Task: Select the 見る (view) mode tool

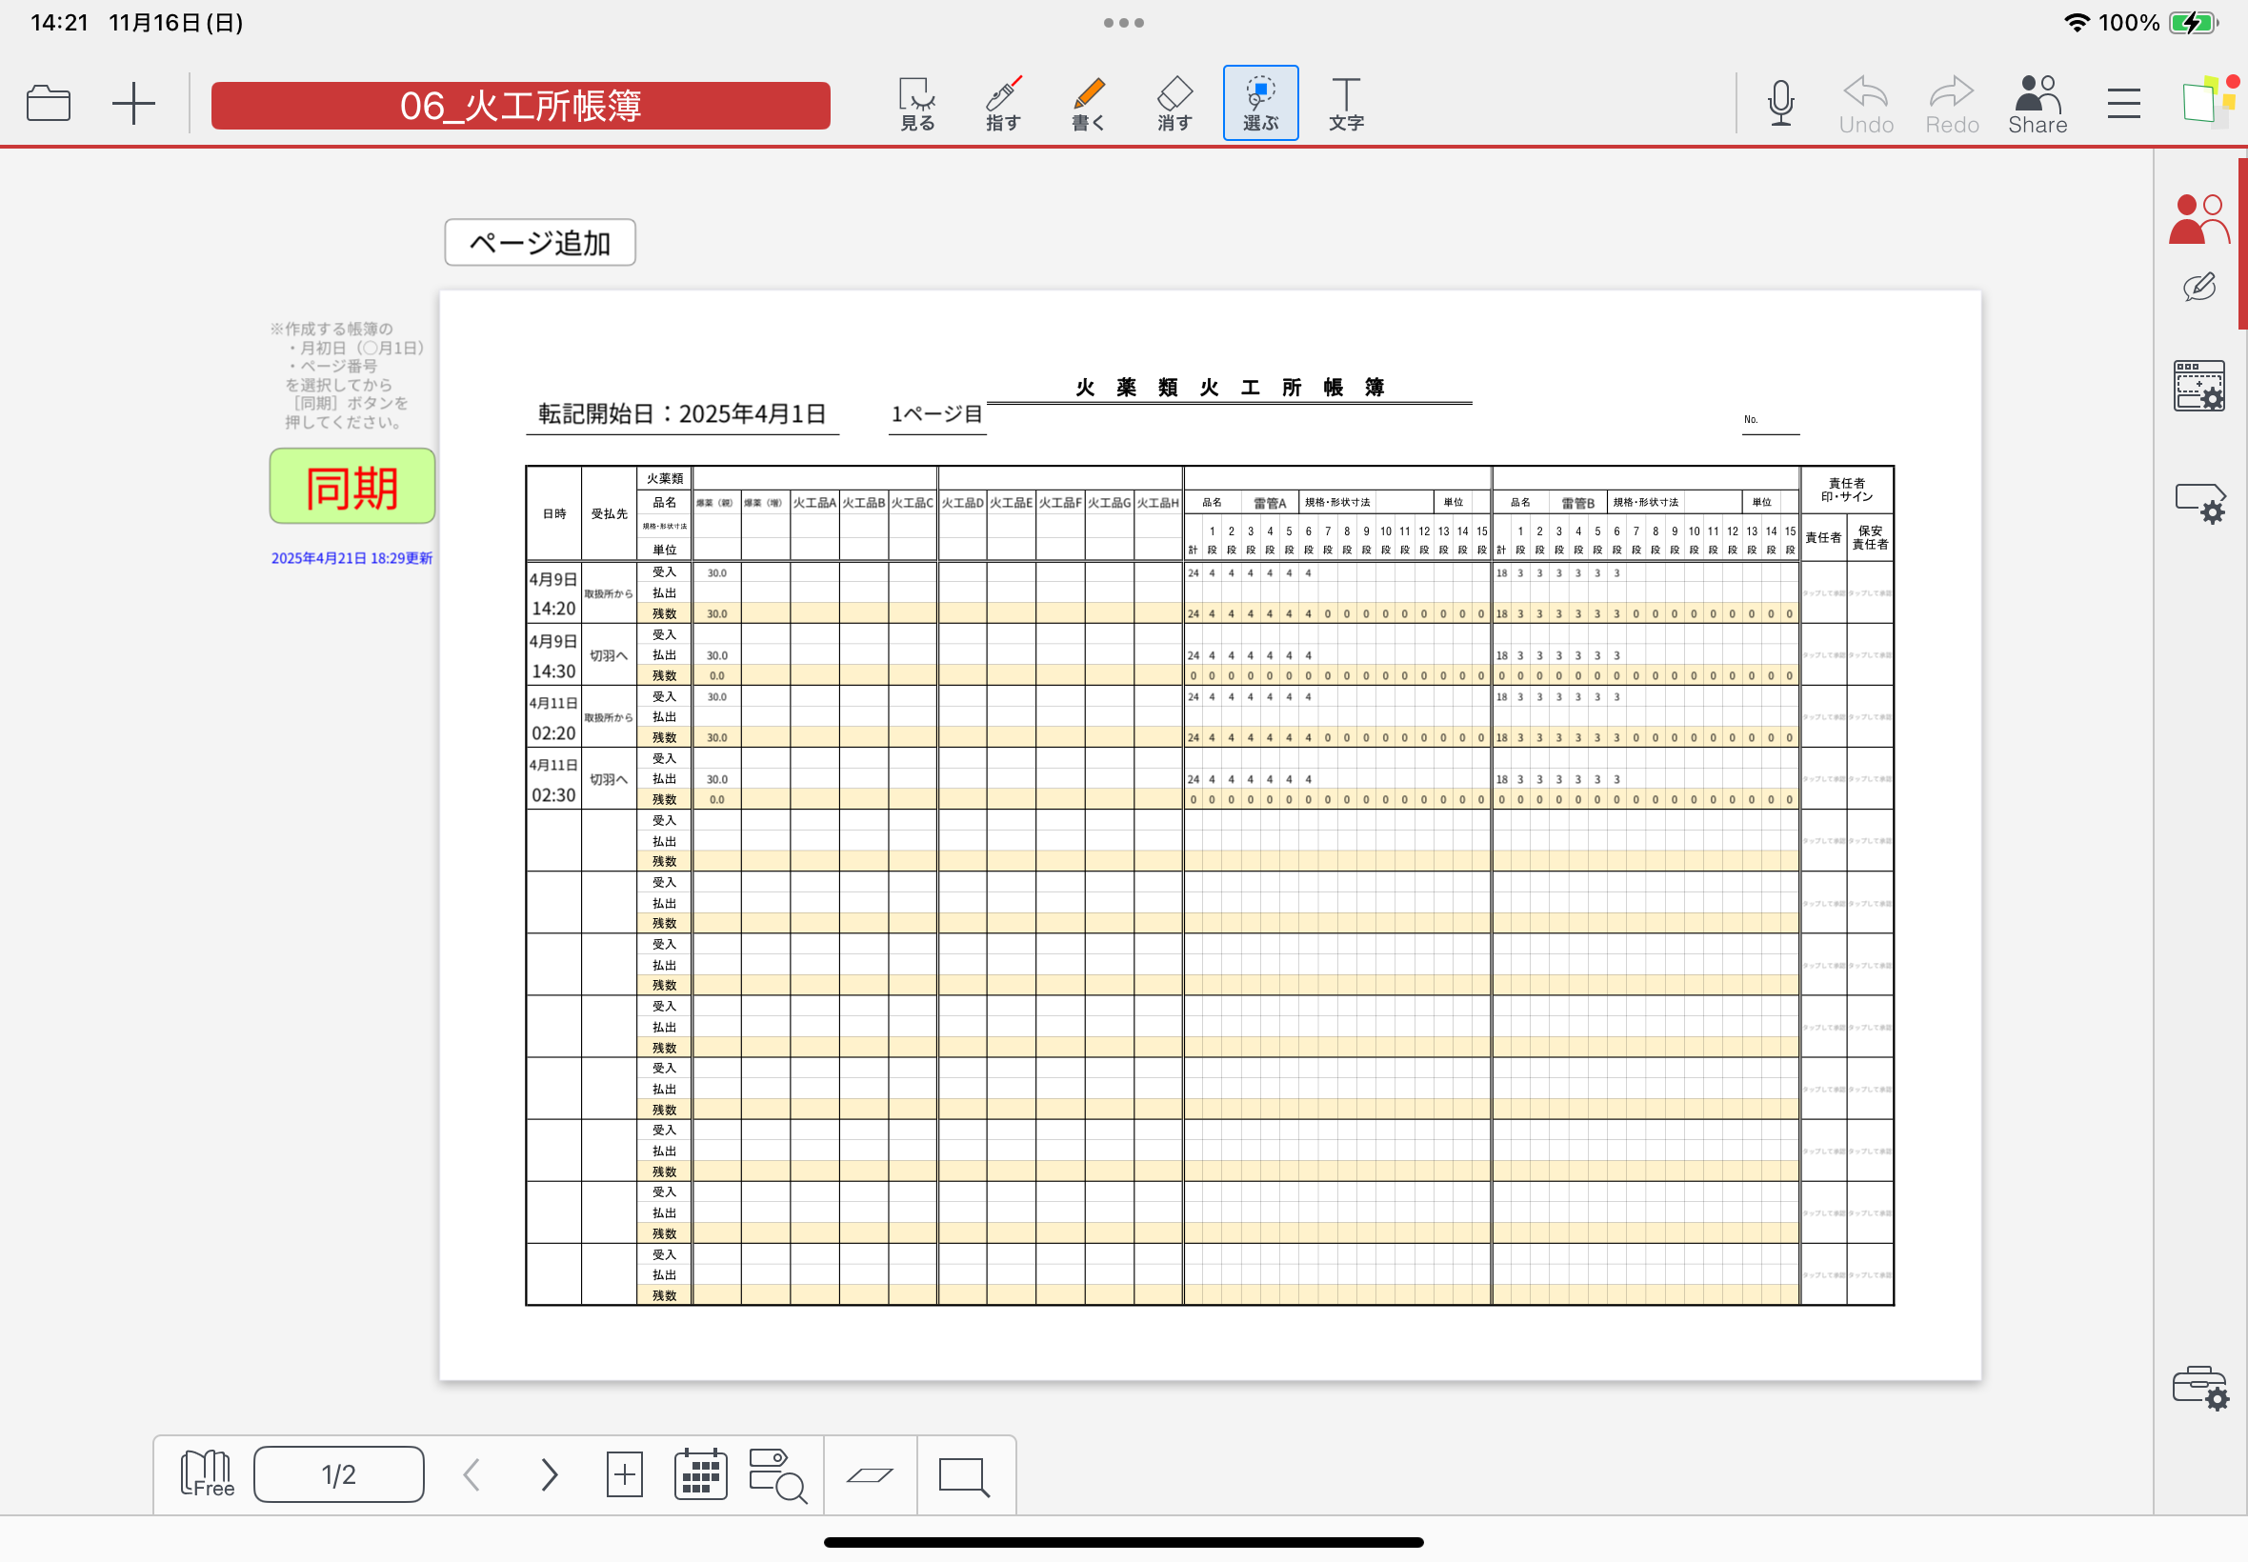Action: click(916, 103)
